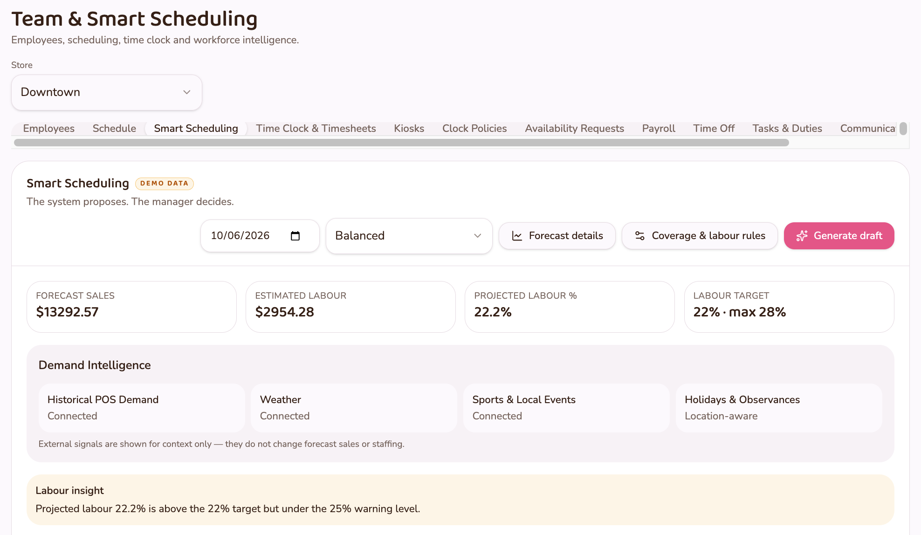Click the Labour Target 22% · max 28%
Image resolution: width=921 pixels, height=535 pixels.
(740, 312)
